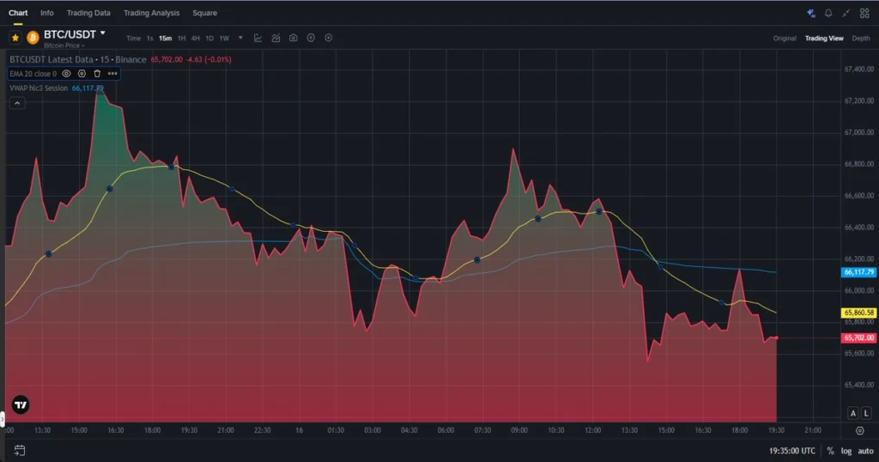879x462 pixels.
Task: Click the 12:00 time axis label
Action: tap(592, 430)
